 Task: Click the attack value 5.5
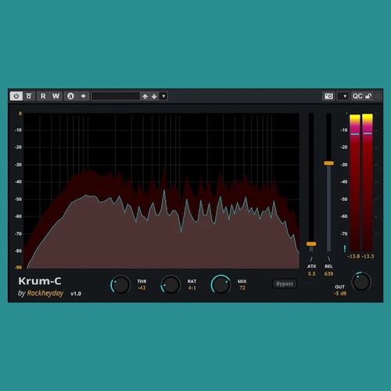pos(312,274)
